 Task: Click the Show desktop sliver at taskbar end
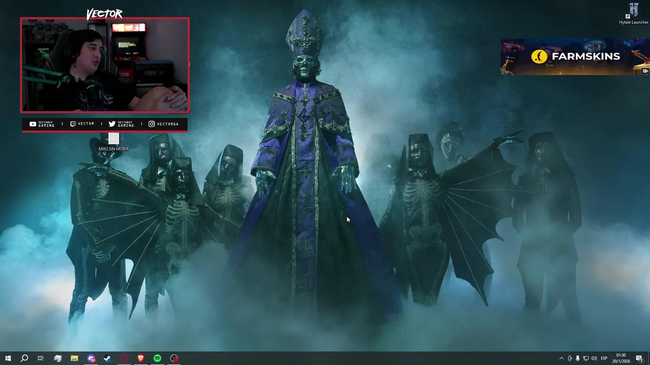[x=649, y=358]
